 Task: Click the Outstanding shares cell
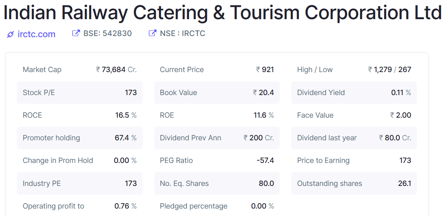[354, 183]
